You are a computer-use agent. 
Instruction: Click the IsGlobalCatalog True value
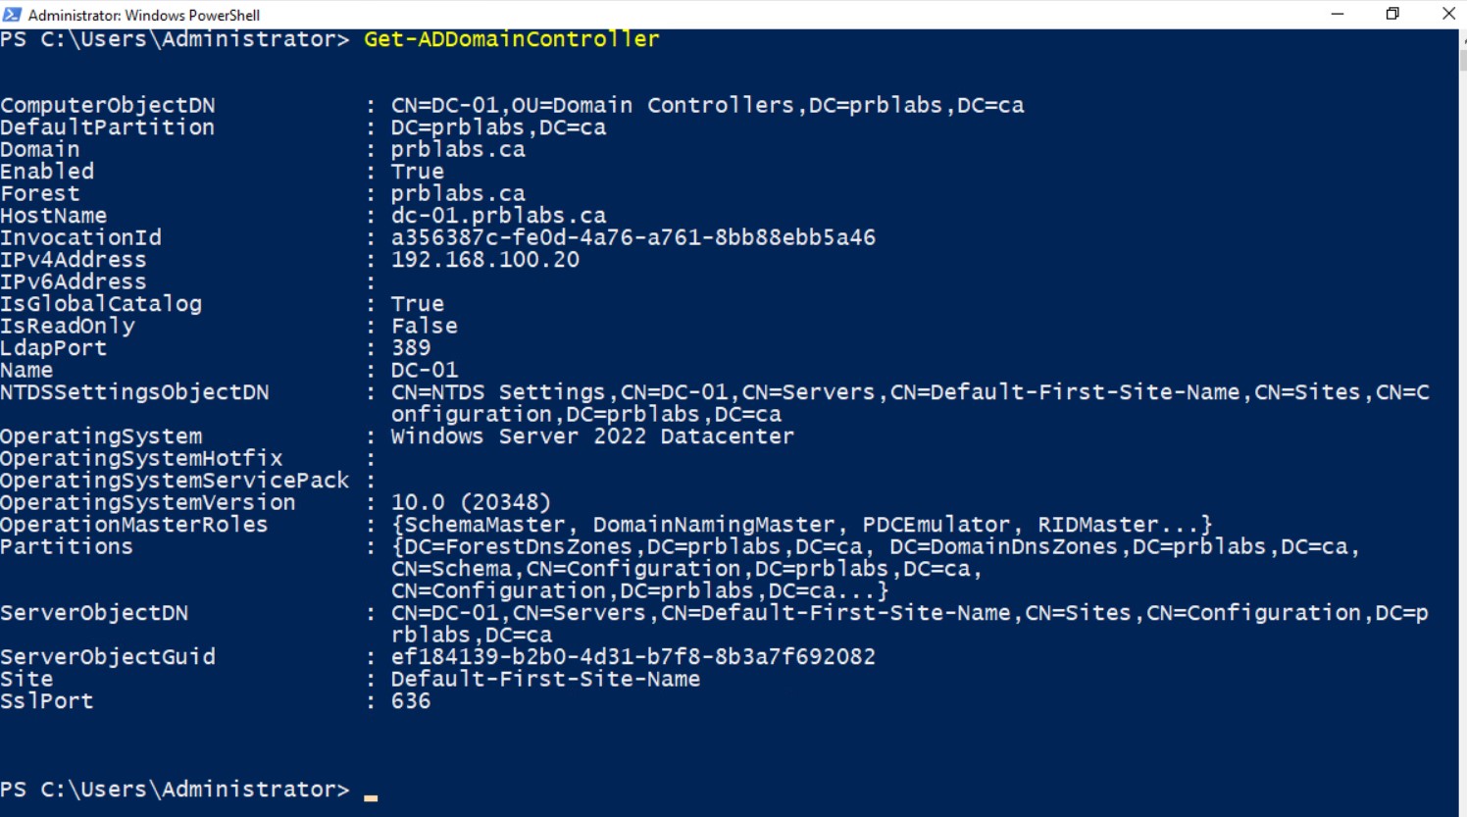[417, 304]
